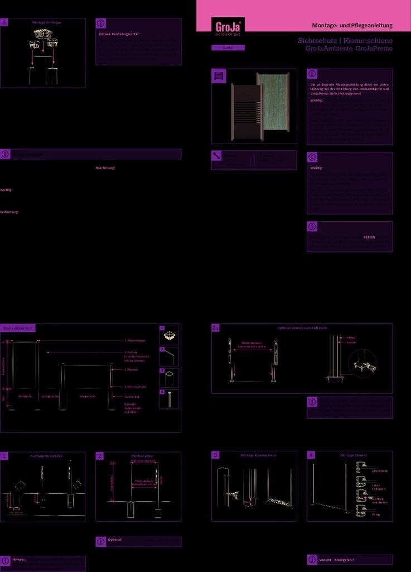
Task: Click the wrench tools icon
Action: 217,156
